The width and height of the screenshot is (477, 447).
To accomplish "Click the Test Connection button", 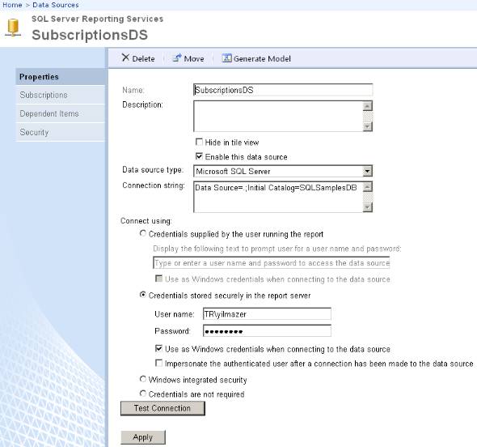I will [163, 408].
